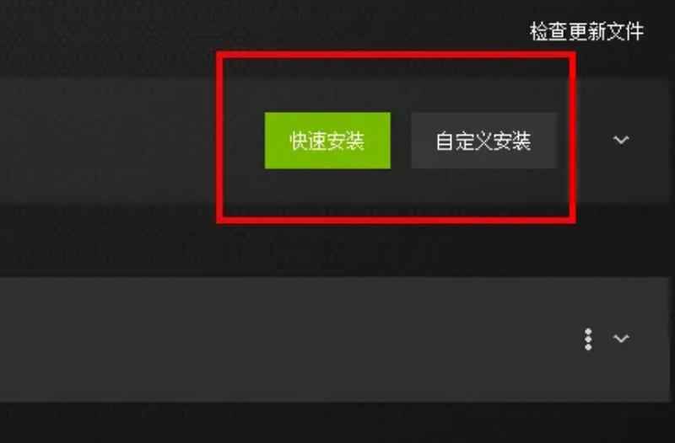Screen dimensions: 675x443
Task: Click the 自定义安装 button
Action: click(483, 141)
